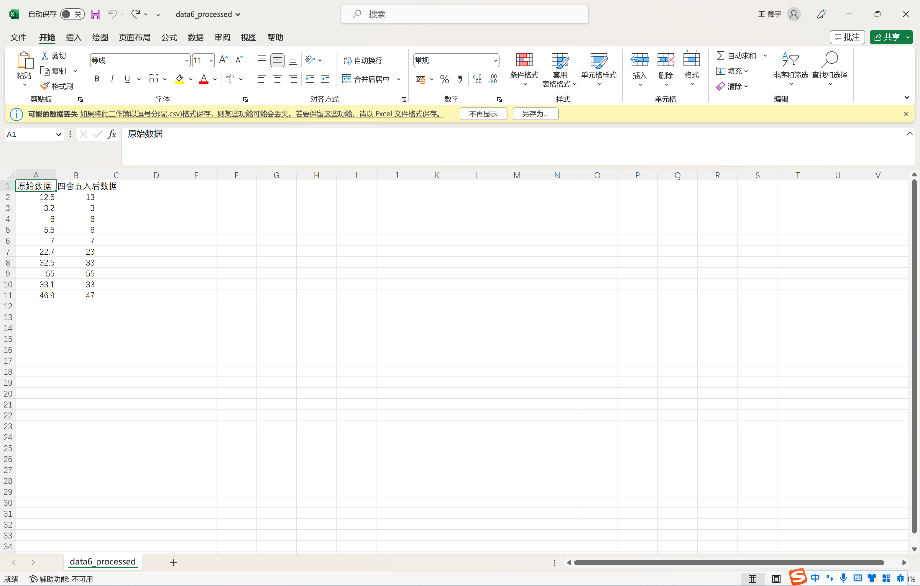
Task: Toggle Bold formatting
Action: [x=97, y=79]
